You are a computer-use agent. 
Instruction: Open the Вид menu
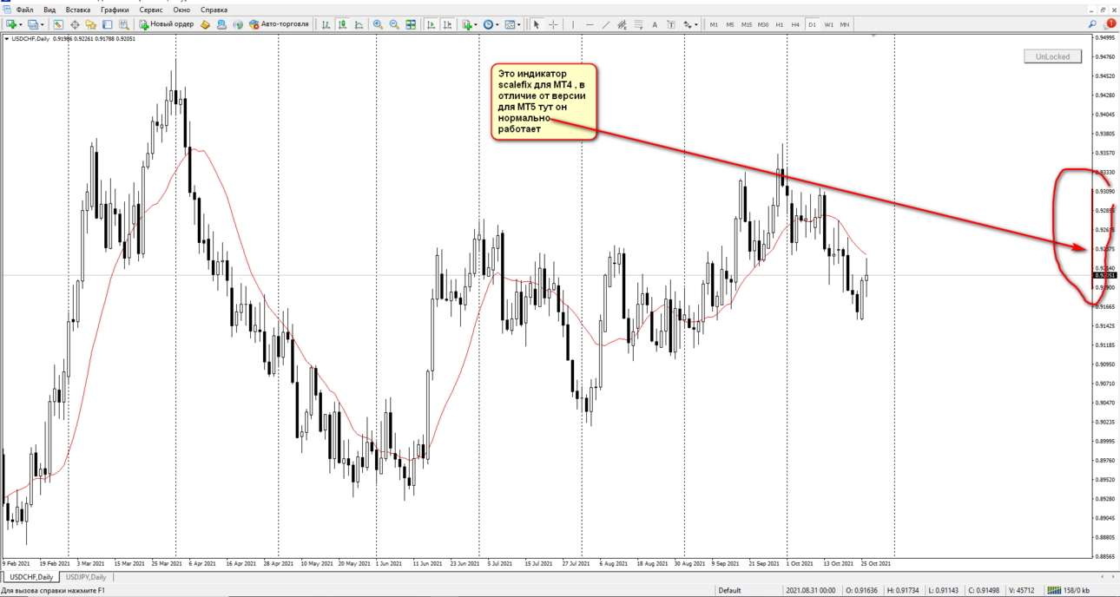pyautogui.click(x=49, y=10)
